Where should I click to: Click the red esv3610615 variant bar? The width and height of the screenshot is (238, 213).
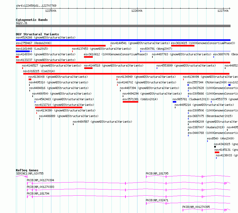click(x=183, y=46)
